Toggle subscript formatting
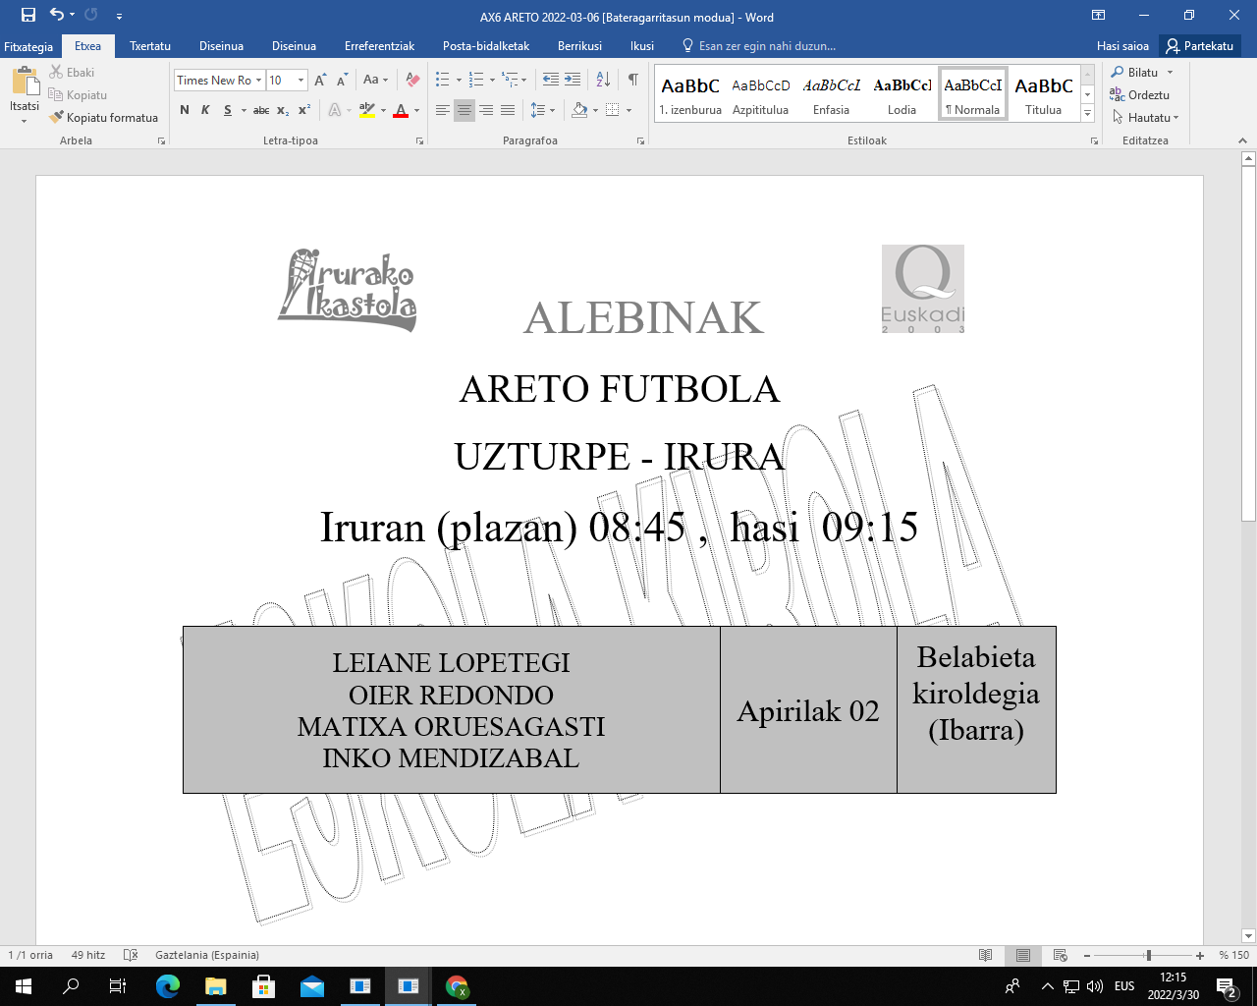The height and width of the screenshot is (1006, 1257). 283,110
